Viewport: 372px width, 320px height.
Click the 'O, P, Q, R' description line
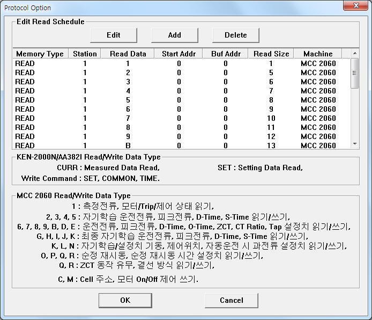coord(152,256)
